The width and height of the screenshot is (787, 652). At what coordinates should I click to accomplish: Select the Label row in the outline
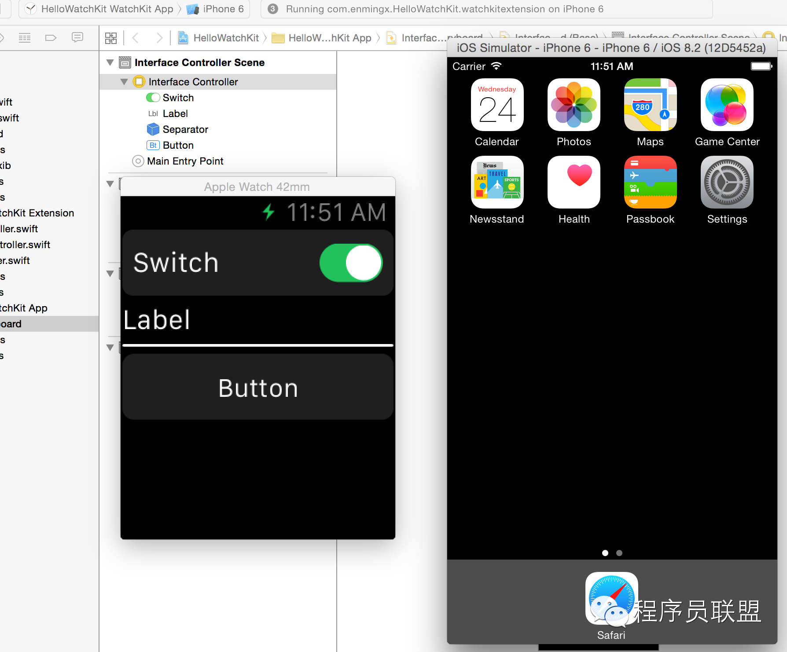coord(218,114)
